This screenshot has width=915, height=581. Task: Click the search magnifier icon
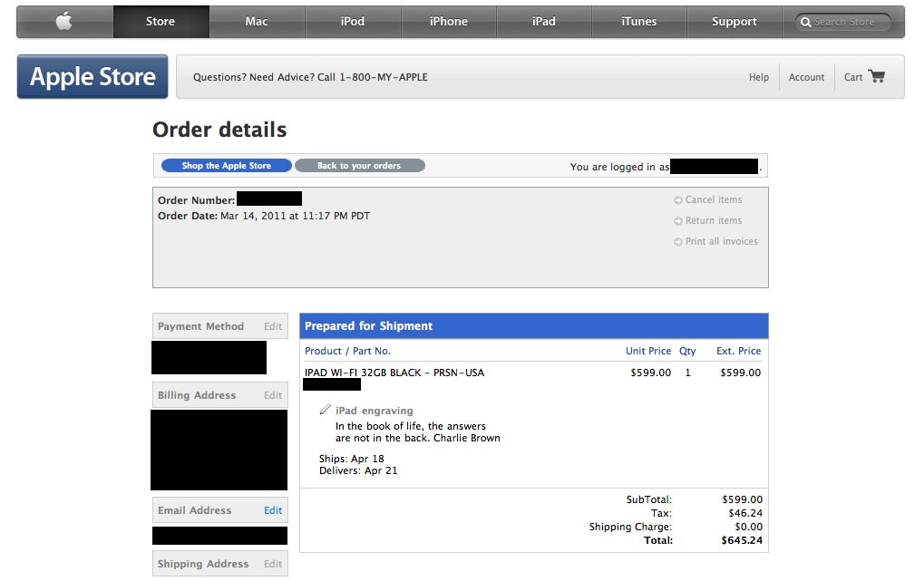pyautogui.click(x=806, y=22)
